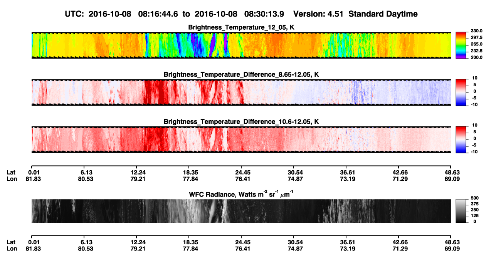Click the Lon label on axis above WFC panel
The image size is (501, 257).
[x=12, y=179]
